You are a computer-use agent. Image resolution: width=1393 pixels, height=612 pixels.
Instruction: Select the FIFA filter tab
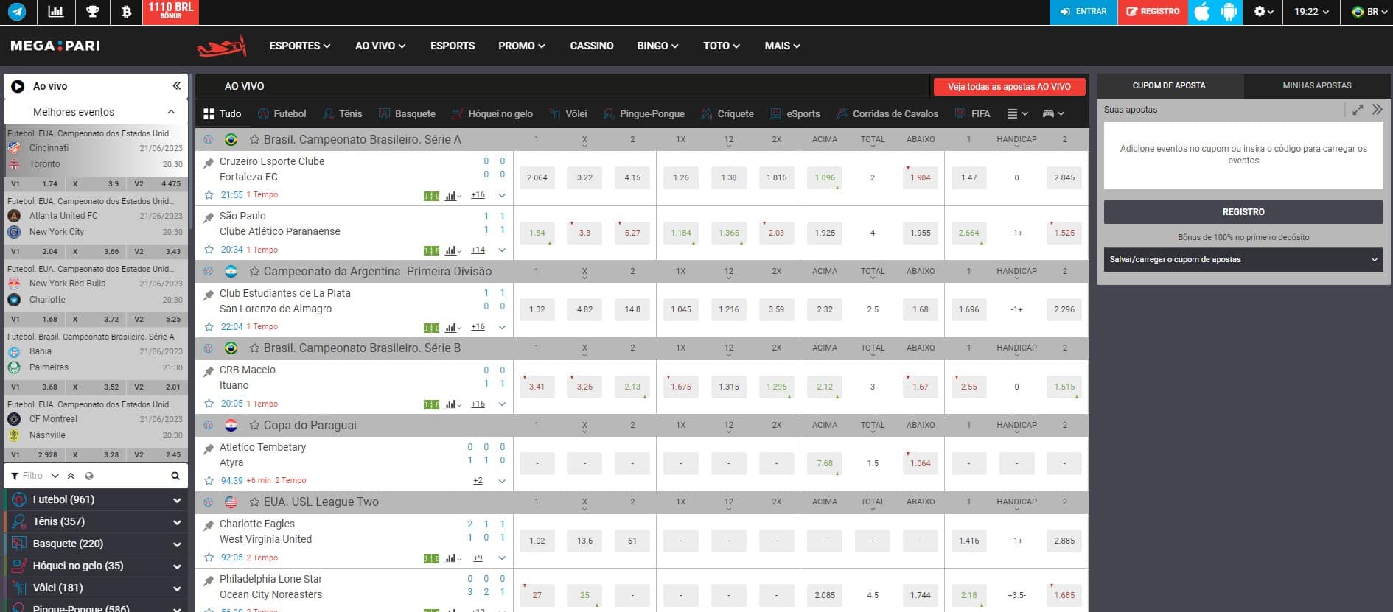tap(972, 113)
